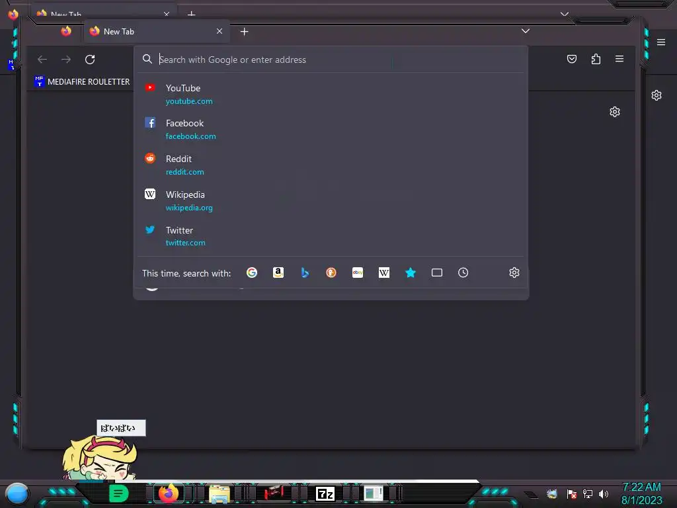Click the twitter.com URL text

point(186,243)
